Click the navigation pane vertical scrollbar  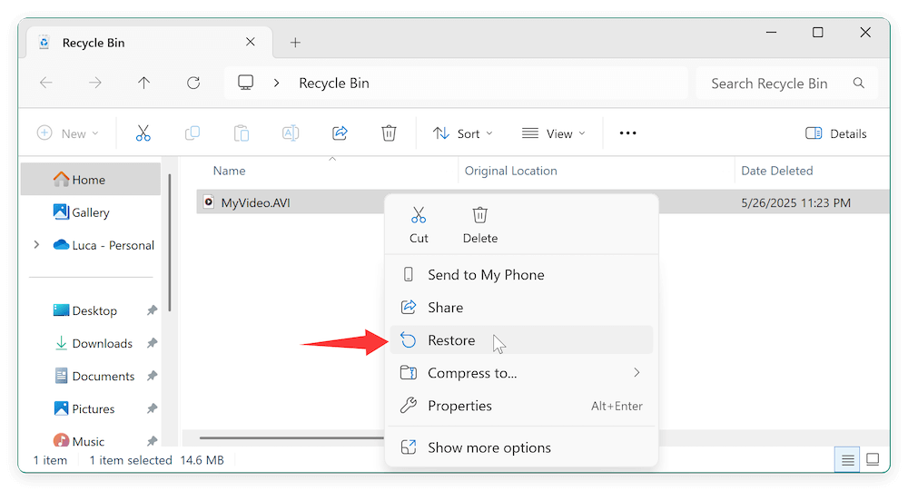[x=170, y=242]
